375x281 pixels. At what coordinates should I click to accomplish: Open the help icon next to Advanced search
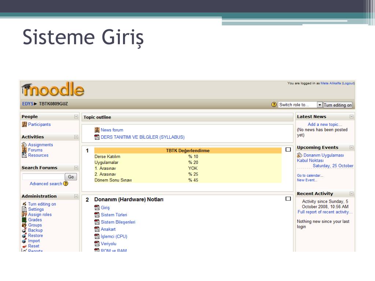(66, 184)
